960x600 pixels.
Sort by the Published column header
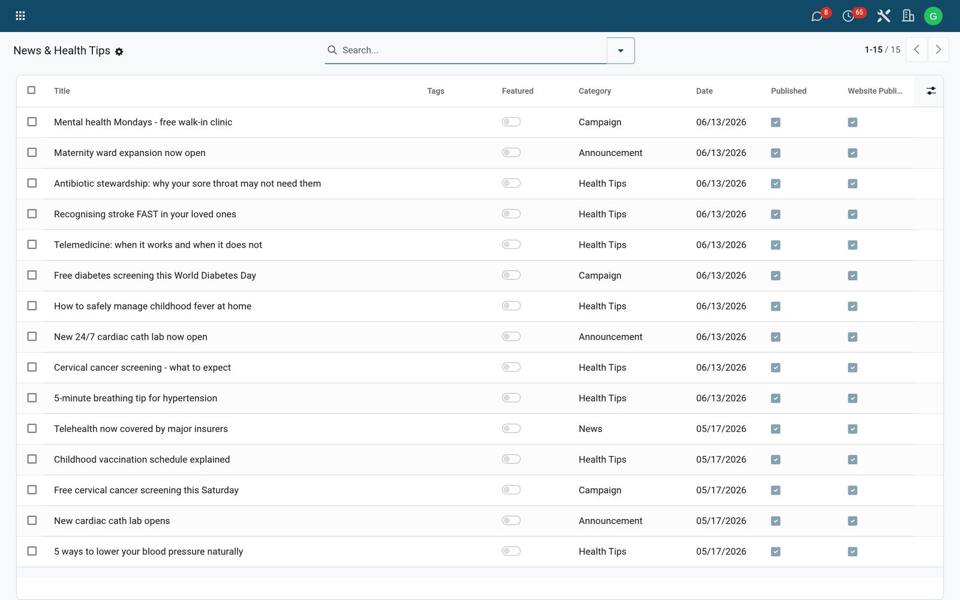[788, 91]
